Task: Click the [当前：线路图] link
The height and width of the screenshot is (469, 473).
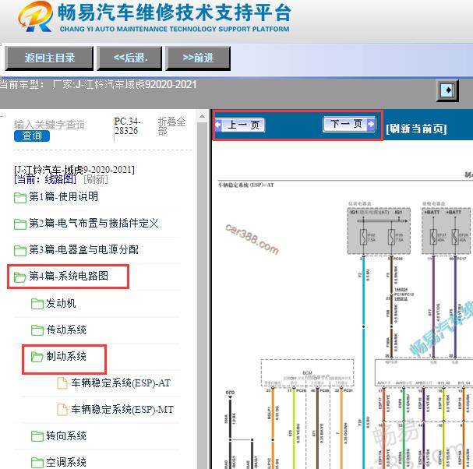Action: click(x=45, y=180)
